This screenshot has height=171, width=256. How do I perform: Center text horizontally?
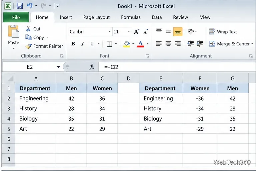click(168, 43)
